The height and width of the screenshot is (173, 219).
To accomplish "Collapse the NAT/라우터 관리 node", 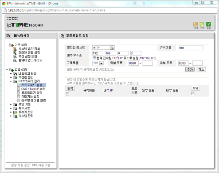I will [x=11, y=81].
